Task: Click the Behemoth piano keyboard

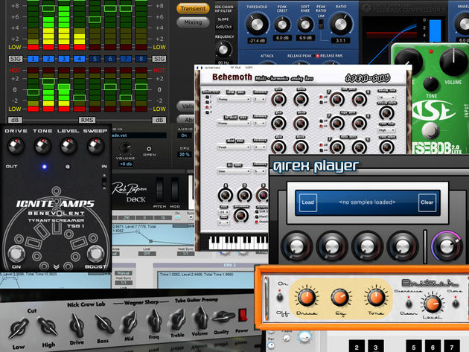Action: [x=238, y=243]
